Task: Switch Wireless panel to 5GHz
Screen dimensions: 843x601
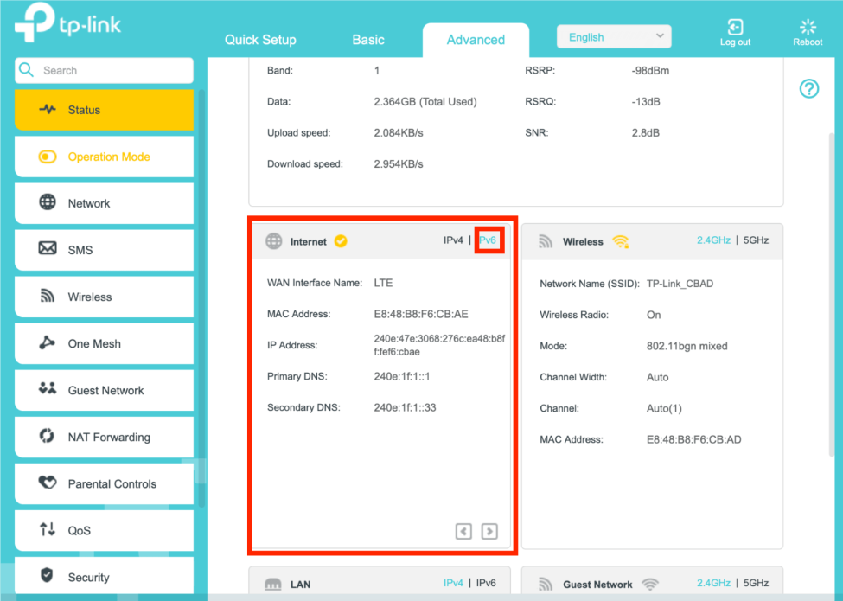Action: (756, 240)
